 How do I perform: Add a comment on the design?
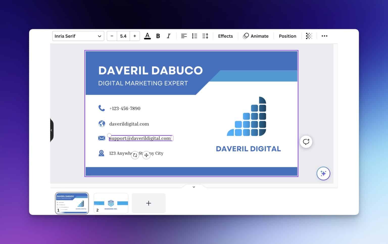pyautogui.click(x=306, y=142)
